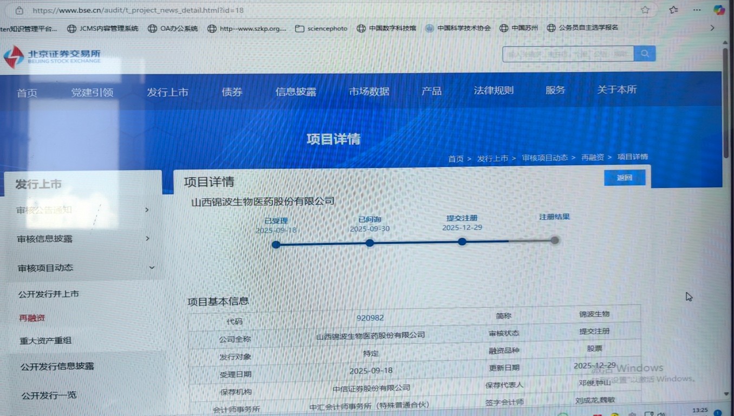The height and width of the screenshot is (416, 734).
Task: Add this page to favorites star
Action: (x=645, y=10)
